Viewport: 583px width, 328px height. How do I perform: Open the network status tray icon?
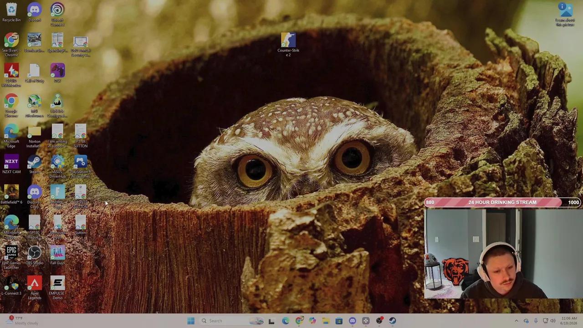point(545,321)
